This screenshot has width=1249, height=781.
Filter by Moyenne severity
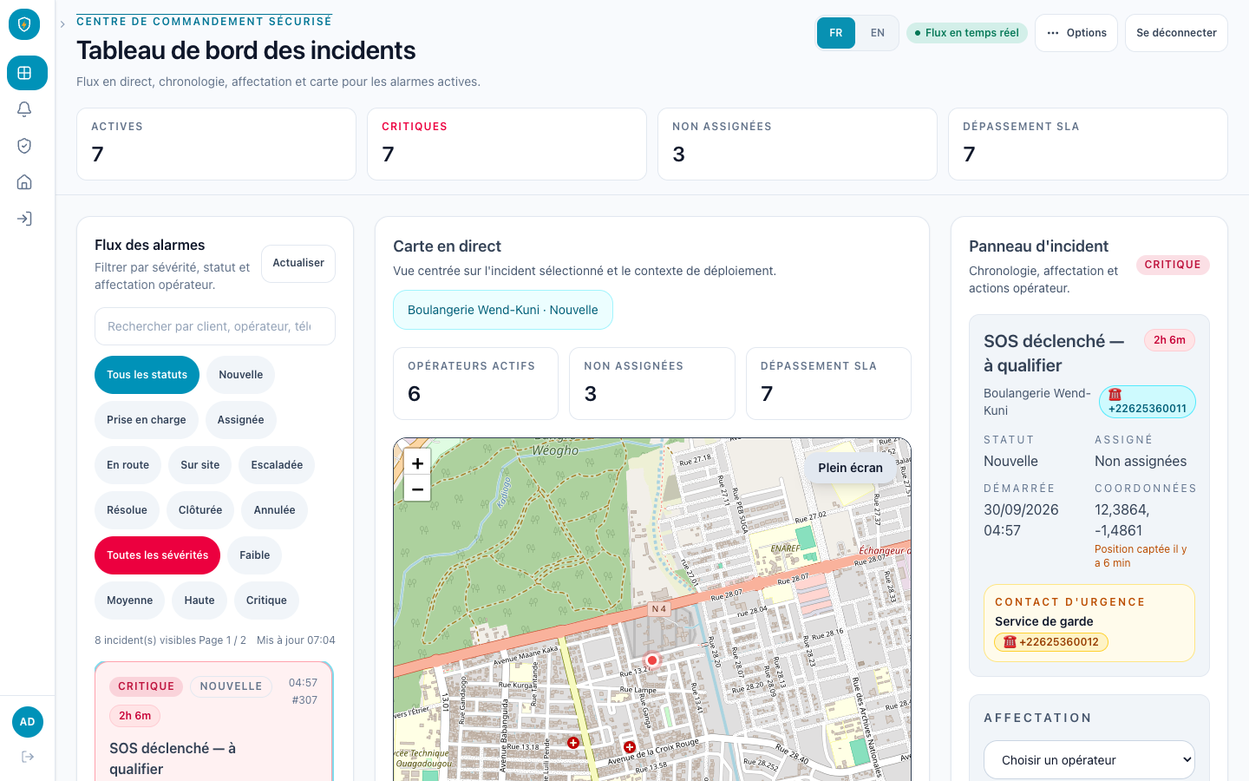[x=129, y=601]
